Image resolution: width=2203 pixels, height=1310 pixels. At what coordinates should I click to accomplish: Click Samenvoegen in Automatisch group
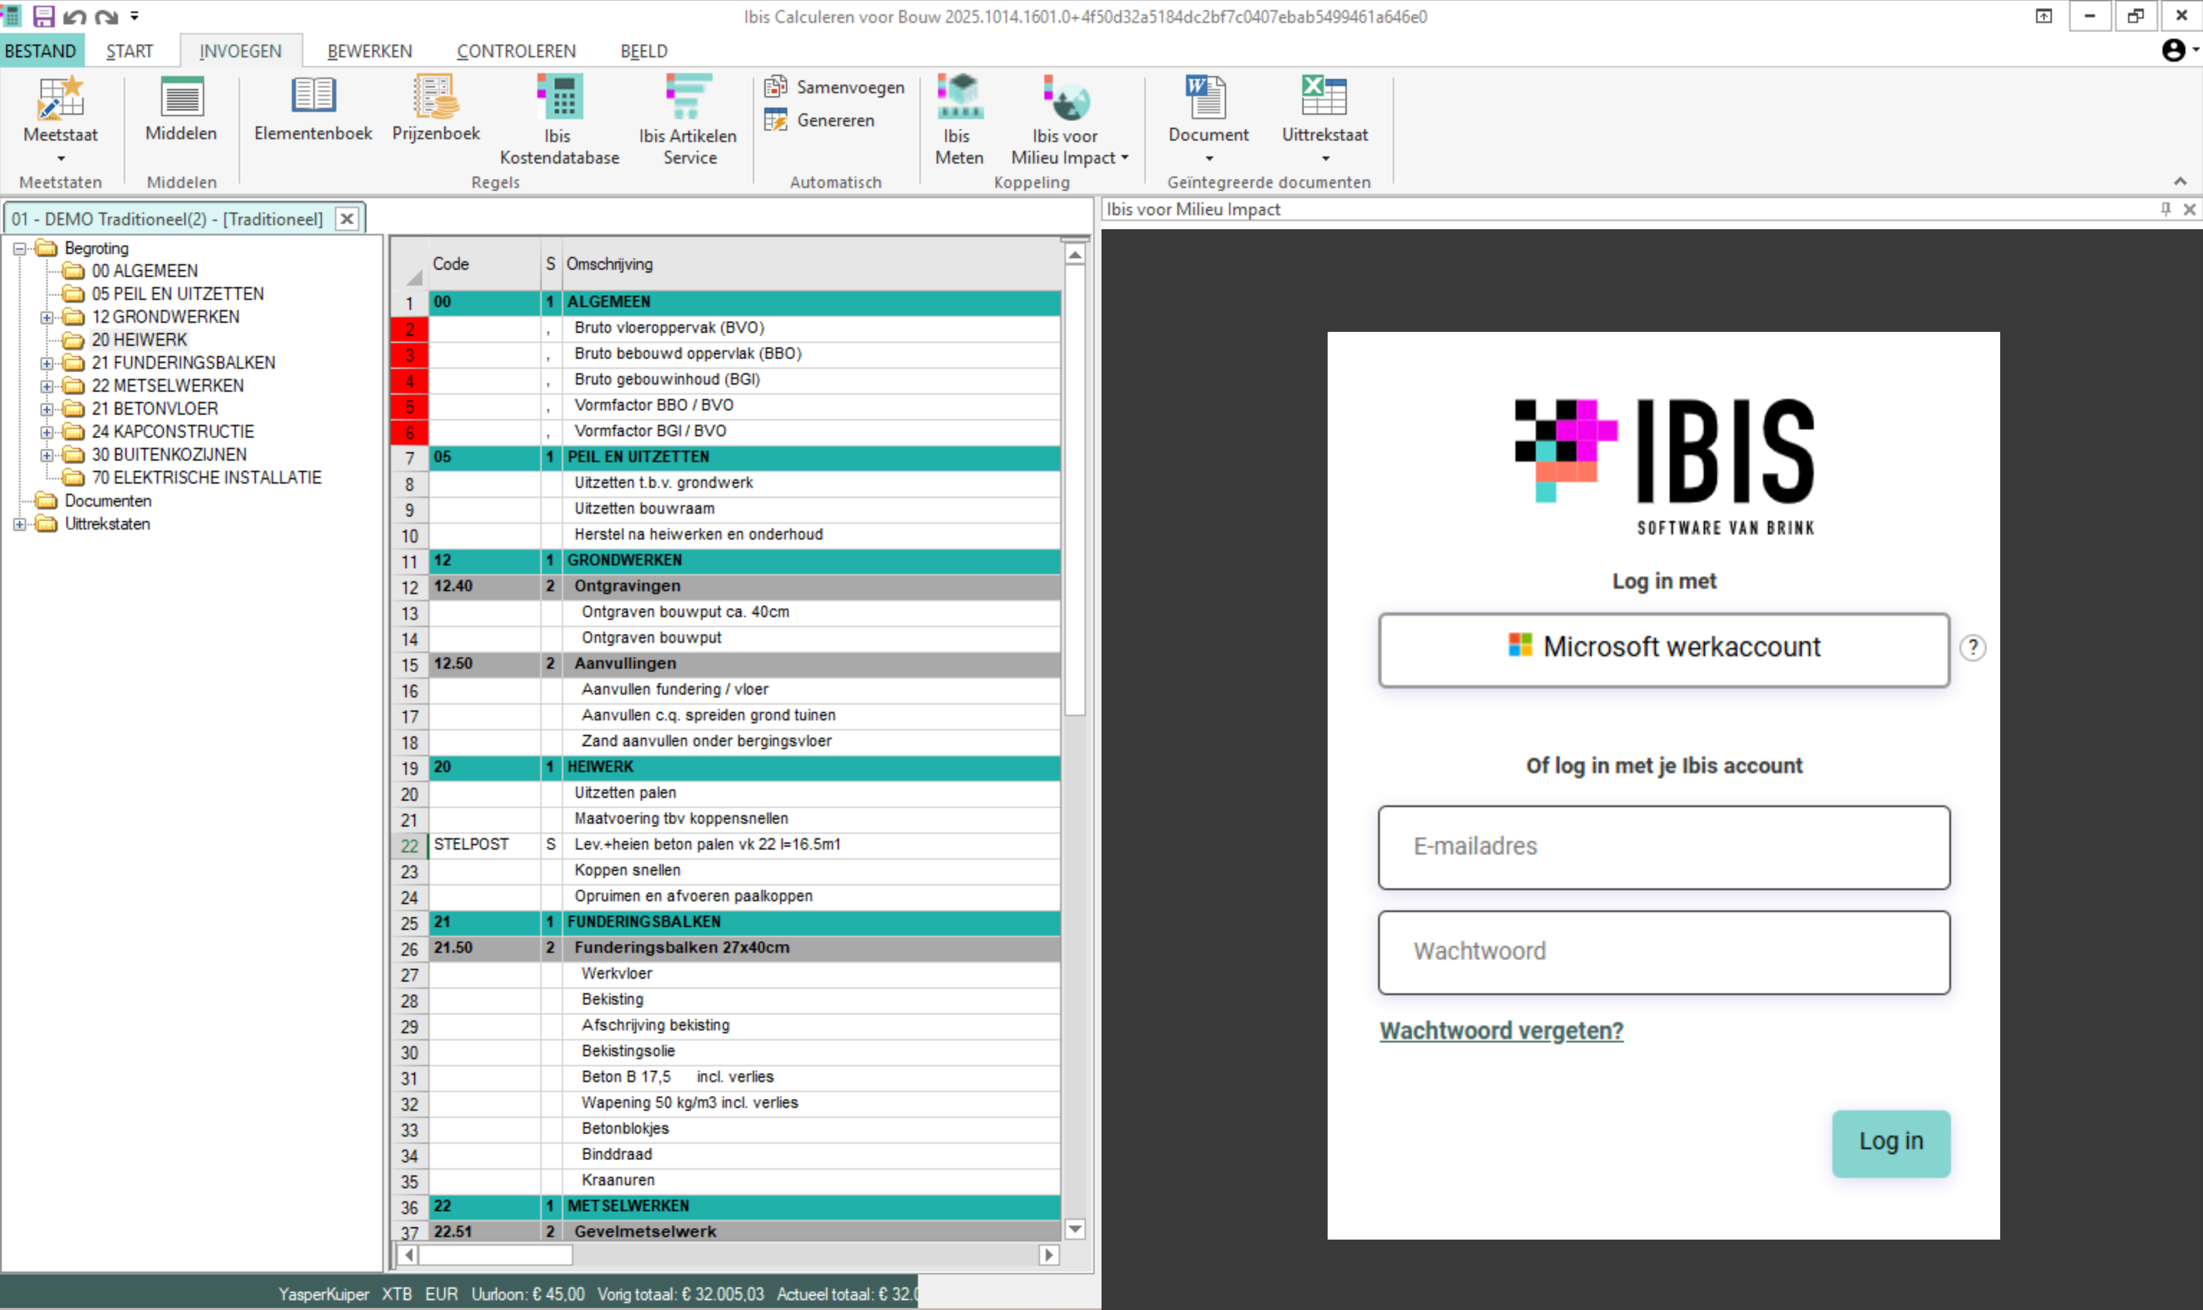click(x=835, y=86)
